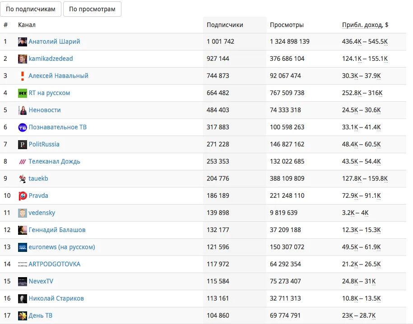Viewport: 413px width, 324px height.
Task: Click income value 21.2K – 26.5K
Action: (x=361, y=264)
